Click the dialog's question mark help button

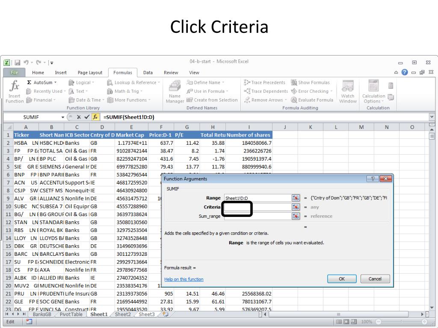point(373,179)
